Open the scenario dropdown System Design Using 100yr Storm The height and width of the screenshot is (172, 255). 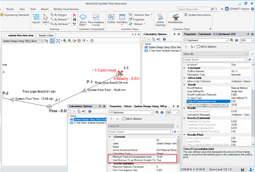23,41
